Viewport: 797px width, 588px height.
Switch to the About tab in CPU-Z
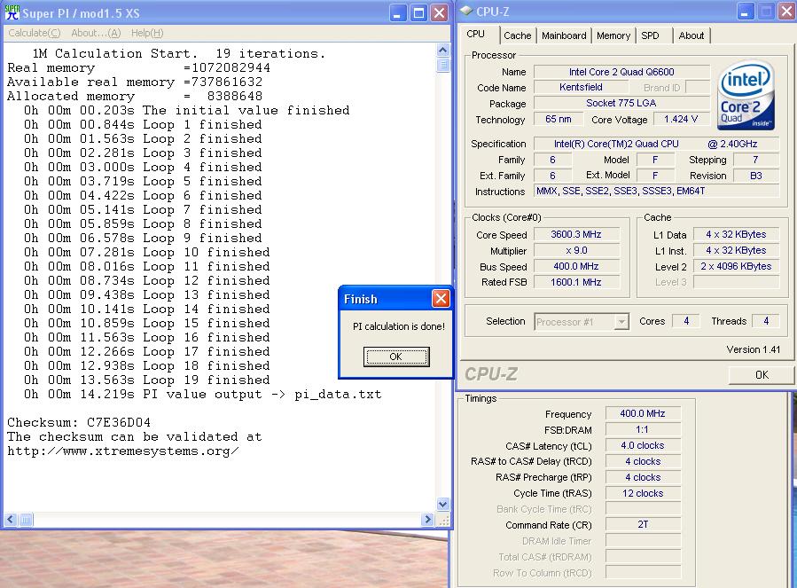click(x=692, y=35)
